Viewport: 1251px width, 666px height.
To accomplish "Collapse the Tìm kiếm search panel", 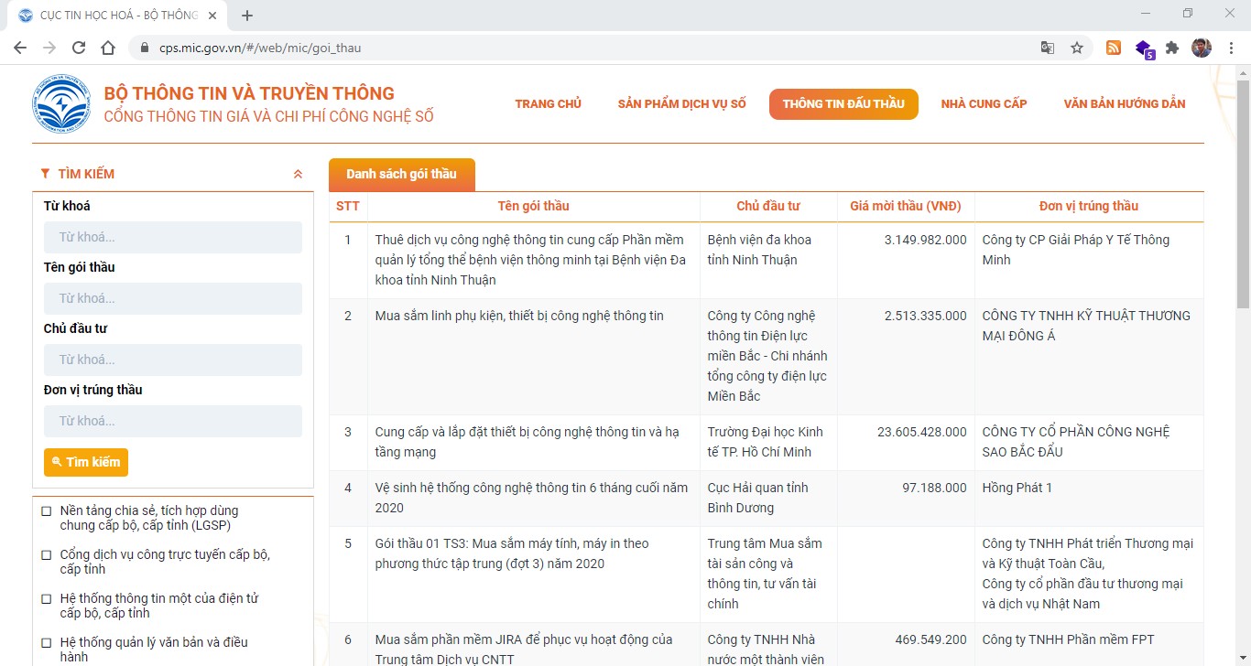I will pos(298,174).
